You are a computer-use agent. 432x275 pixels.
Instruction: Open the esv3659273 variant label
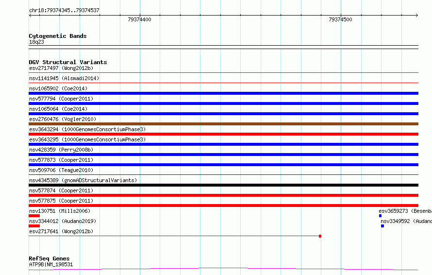(x=405, y=211)
